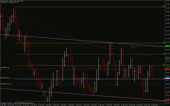
Task: Click the green Resistance 2 price tag
Action: point(168,59)
